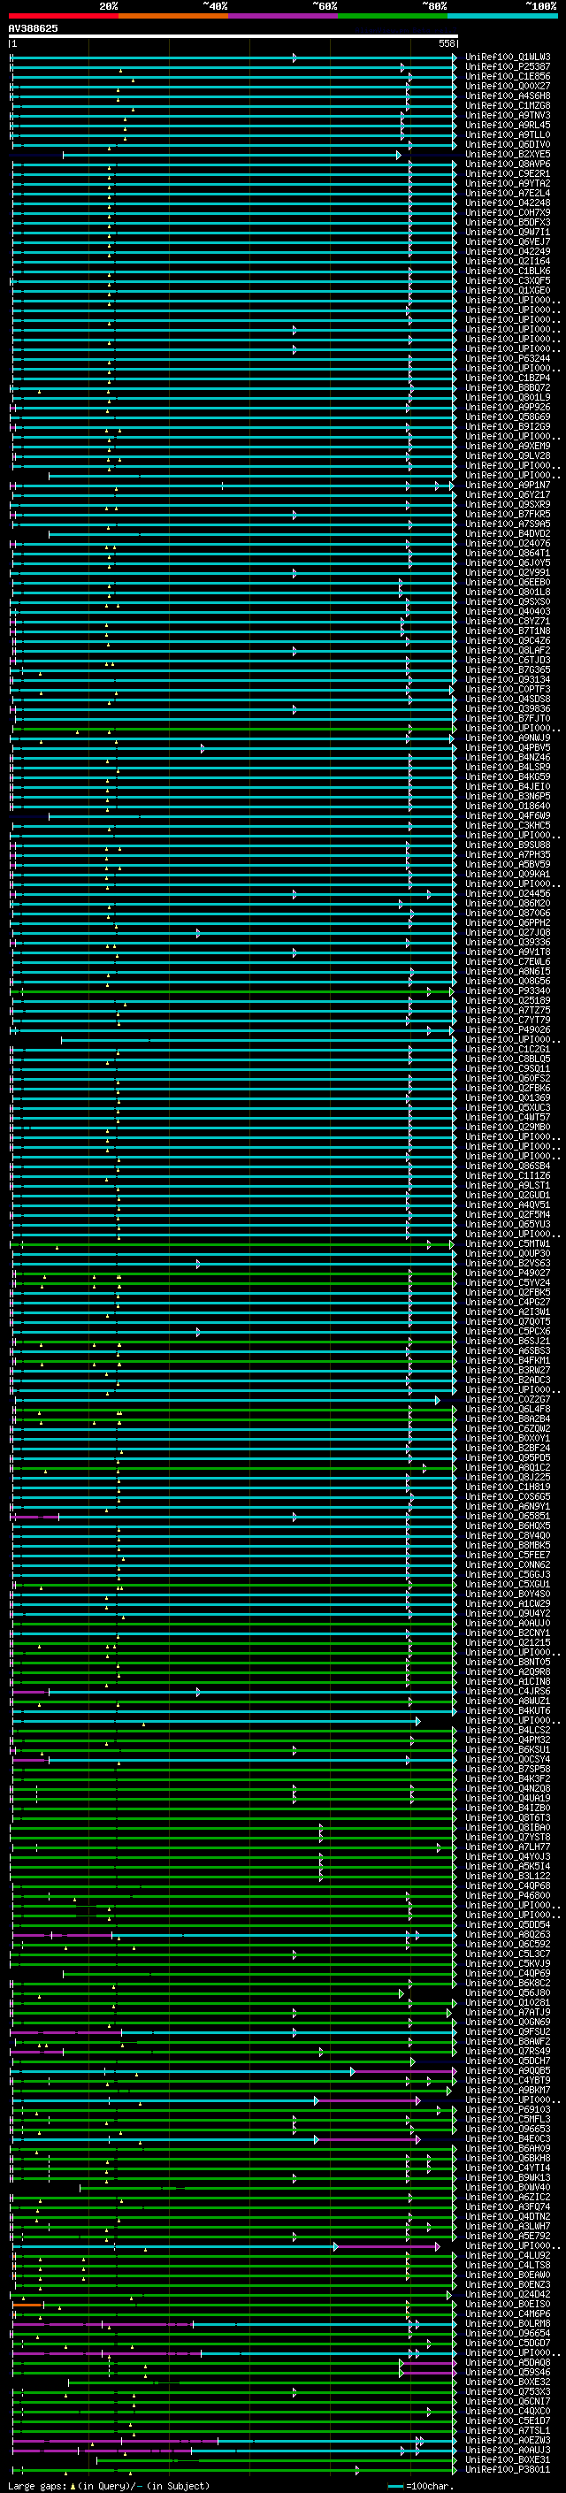Click the UniRef100_B2XYE5 label

click(508, 155)
